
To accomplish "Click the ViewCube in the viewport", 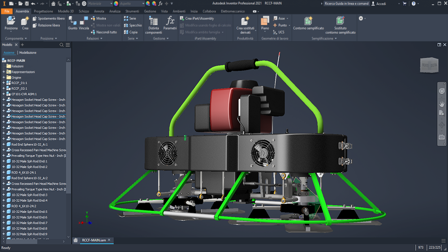I will 429,66.
